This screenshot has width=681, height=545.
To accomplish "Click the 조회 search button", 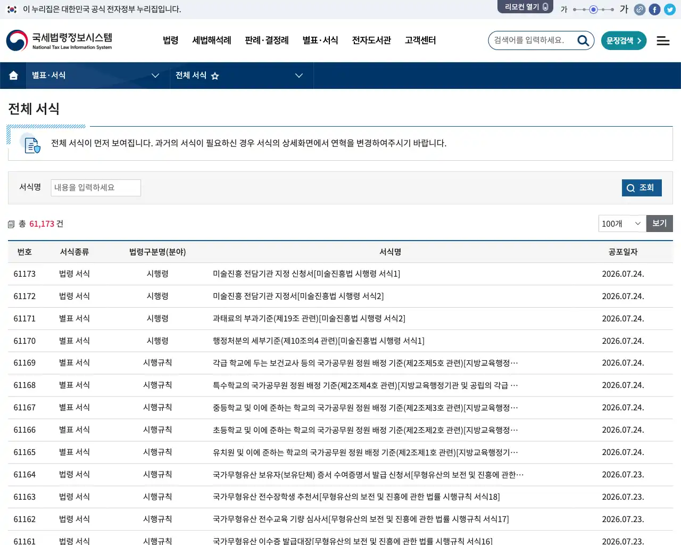I will point(642,188).
